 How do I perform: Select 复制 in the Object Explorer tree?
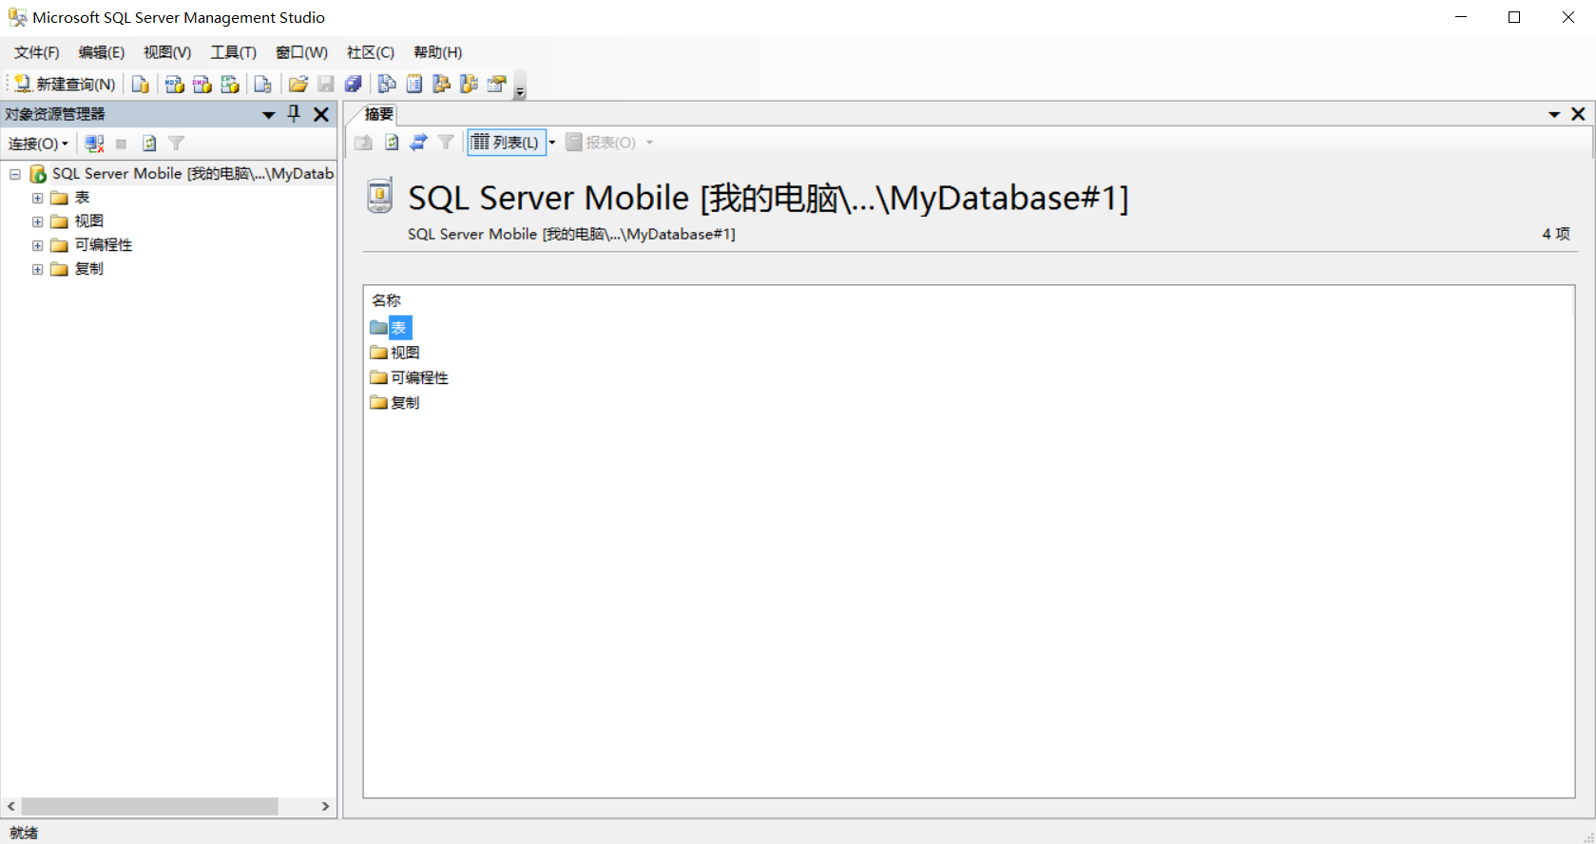[x=89, y=269]
